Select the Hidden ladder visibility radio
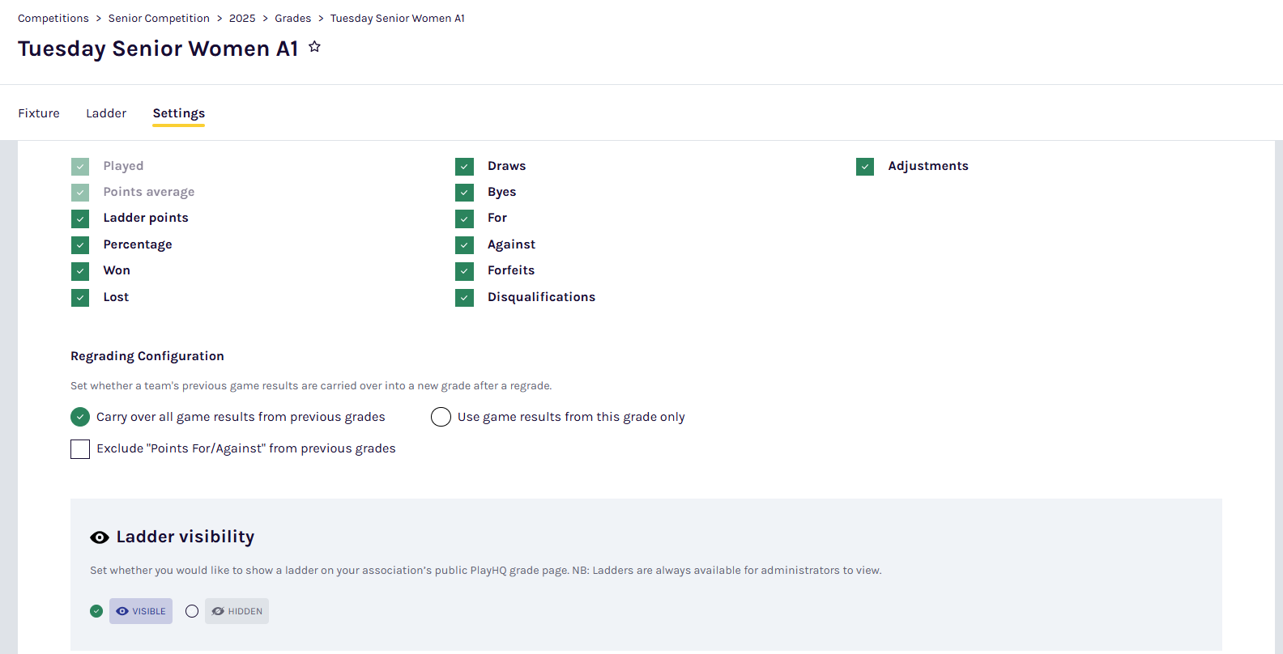 coord(192,611)
